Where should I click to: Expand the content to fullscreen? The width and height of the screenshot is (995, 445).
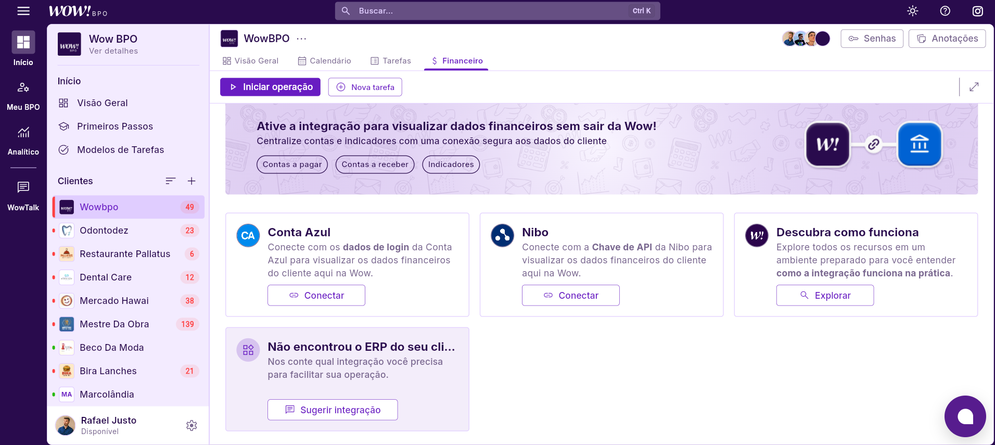point(974,87)
